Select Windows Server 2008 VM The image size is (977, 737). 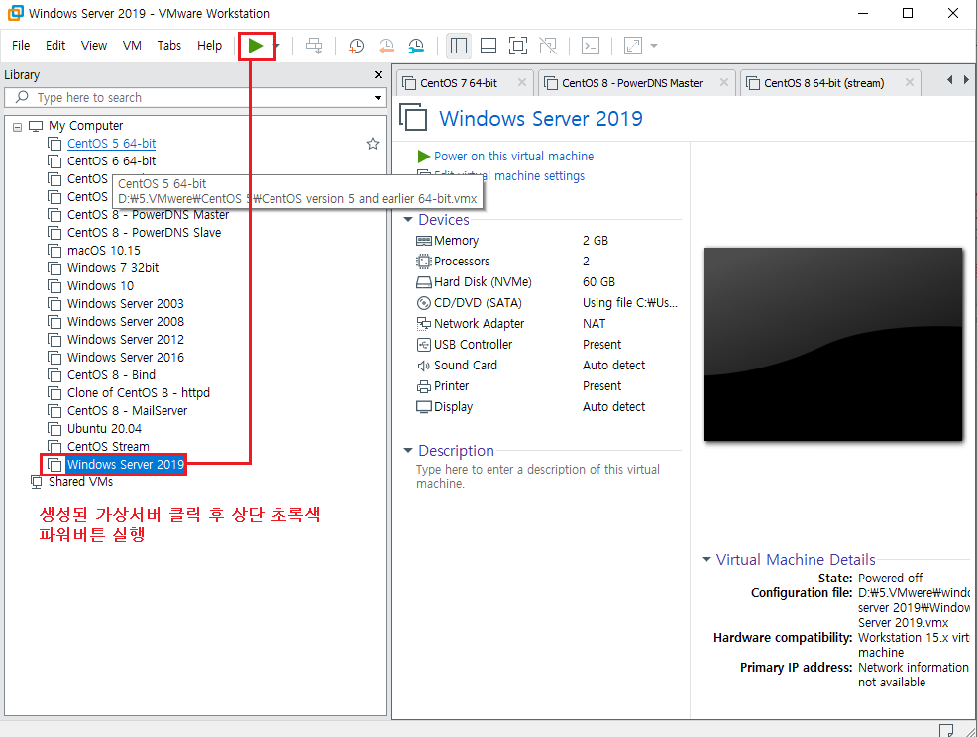click(126, 322)
